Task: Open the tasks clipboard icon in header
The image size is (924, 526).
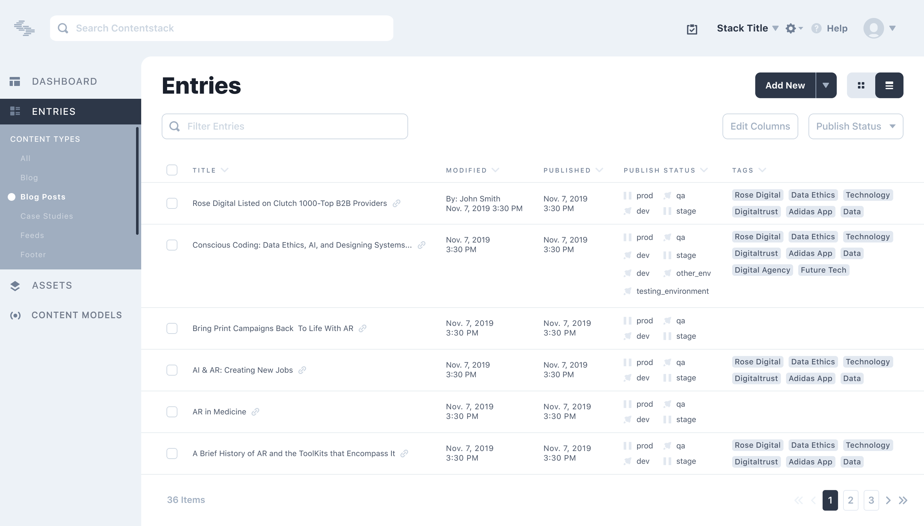Action: [692, 29]
